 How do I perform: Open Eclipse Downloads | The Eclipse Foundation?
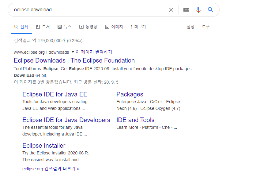click(74, 60)
